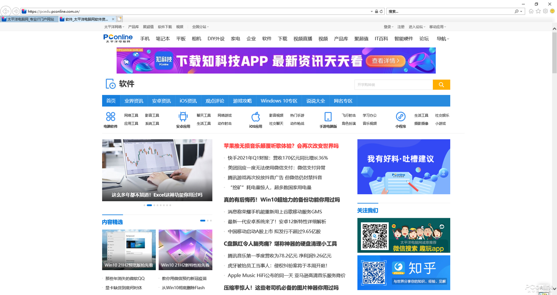The height and width of the screenshot is (295, 557).
Task: Click the PConline logo
Action: click(118, 38)
